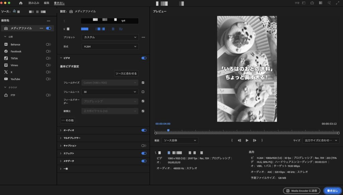343x195 pixels.
Task: Click Media Encoder に送信 at bottom right
Action: [302, 191]
